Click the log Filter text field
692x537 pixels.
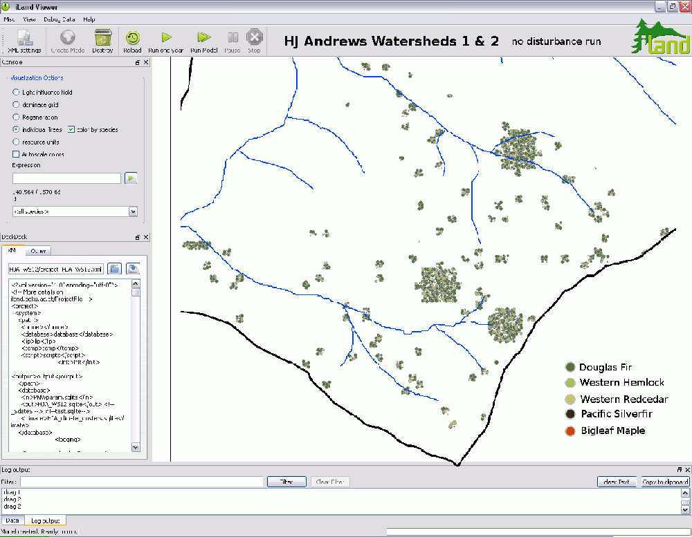(142, 482)
